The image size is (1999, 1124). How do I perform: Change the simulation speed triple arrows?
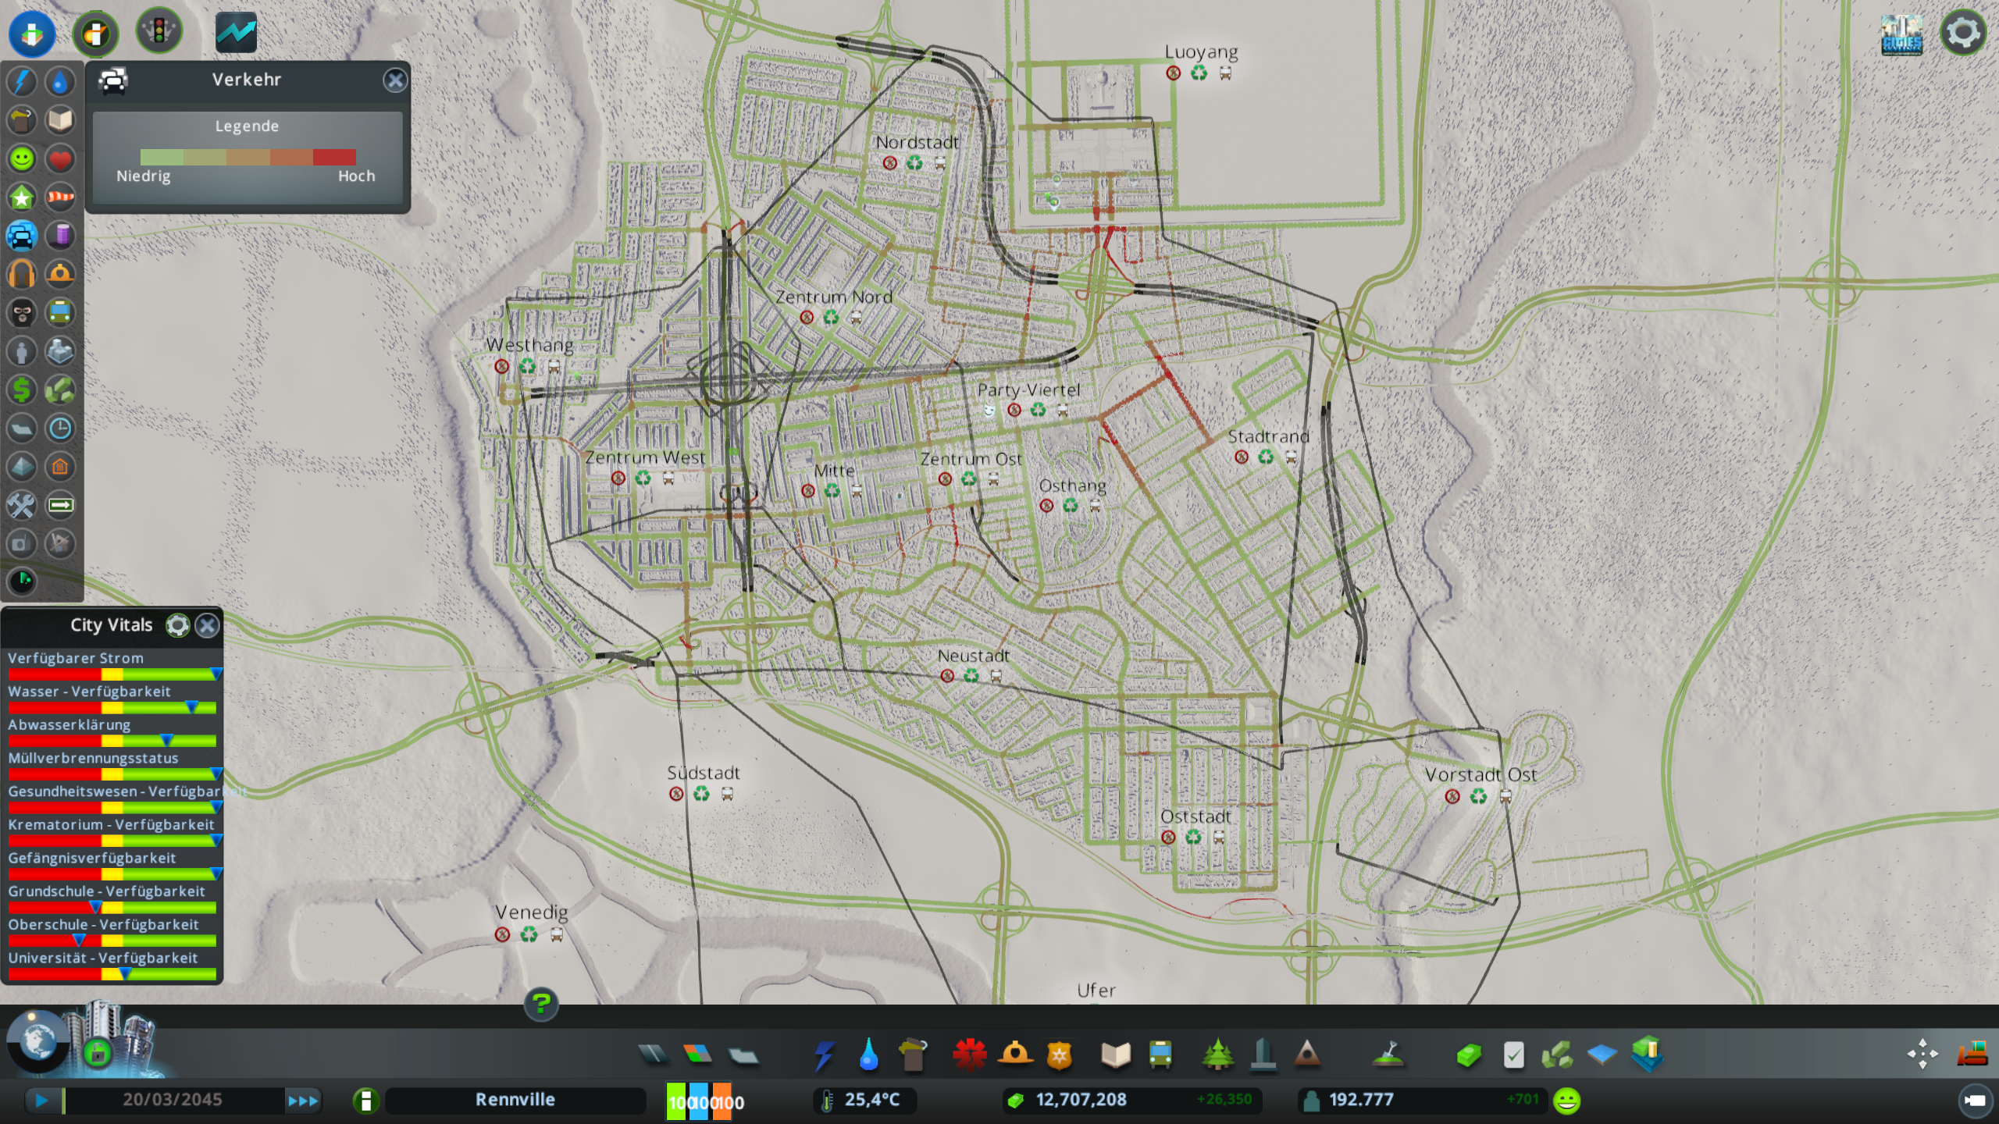[x=303, y=1101]
